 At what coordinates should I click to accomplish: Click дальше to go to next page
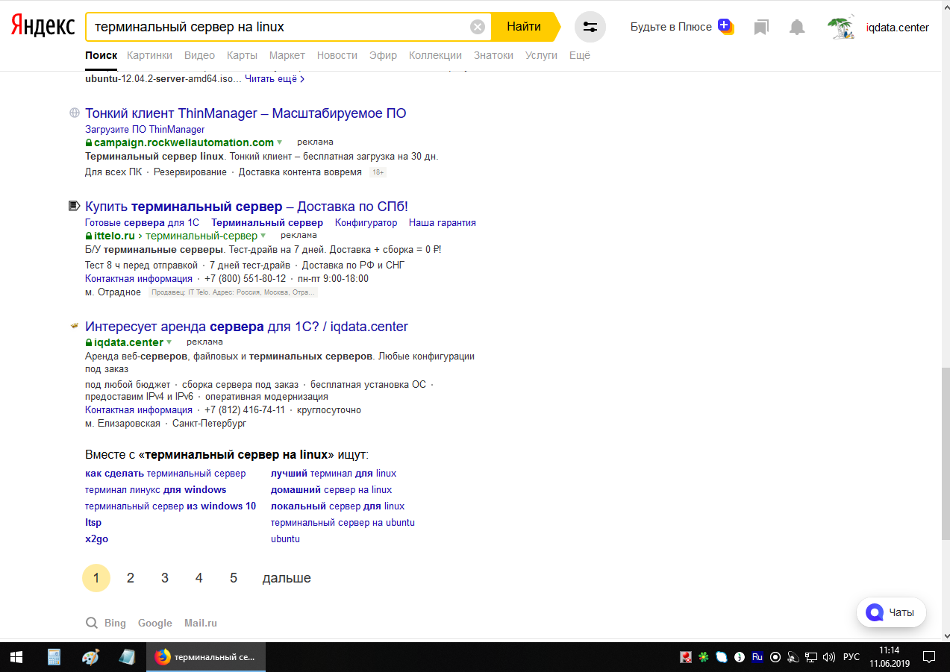[287, 578]
